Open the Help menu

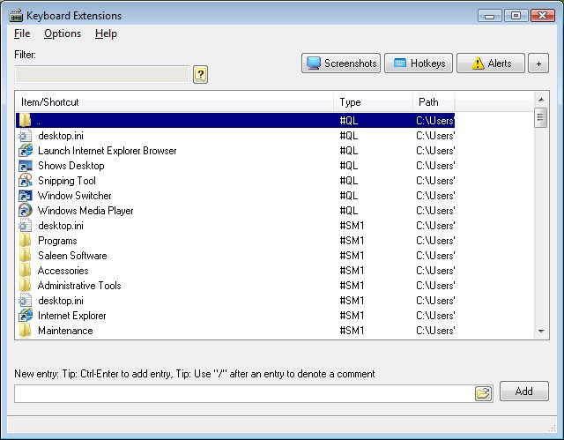point(106,34)
